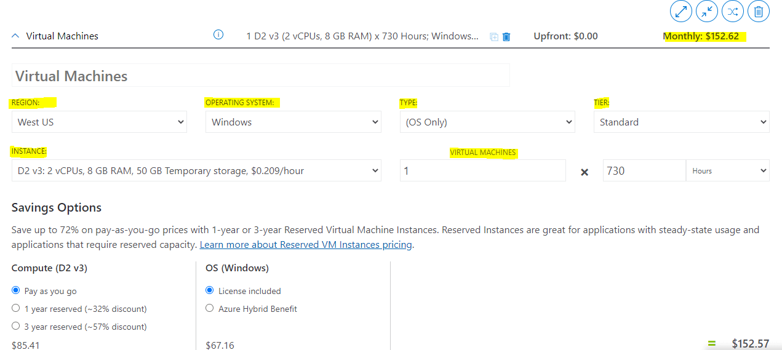Select Azure Hybrid Benefit option
Screen dimensions: 782x350
tap(210, 308)
